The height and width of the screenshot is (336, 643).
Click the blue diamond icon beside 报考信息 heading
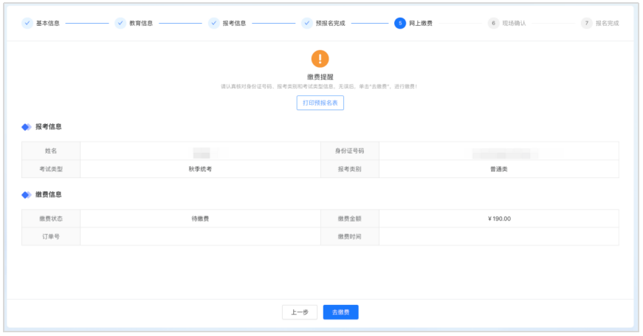tap(27, 127)
